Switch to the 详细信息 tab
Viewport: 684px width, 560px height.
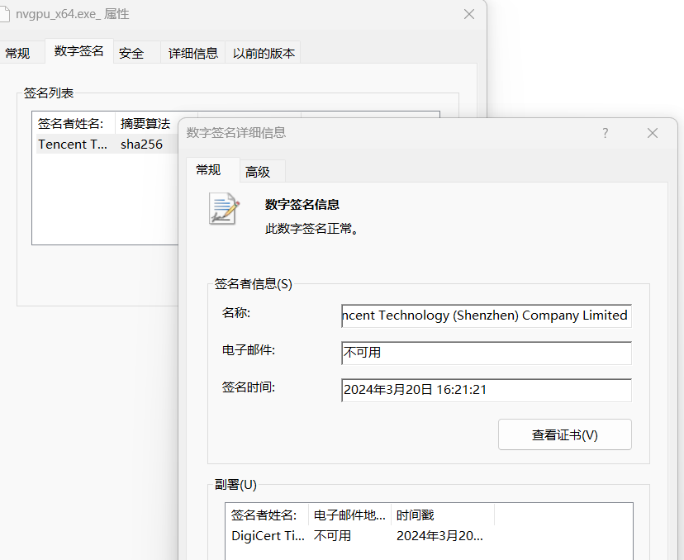click(x=192, y=52)
